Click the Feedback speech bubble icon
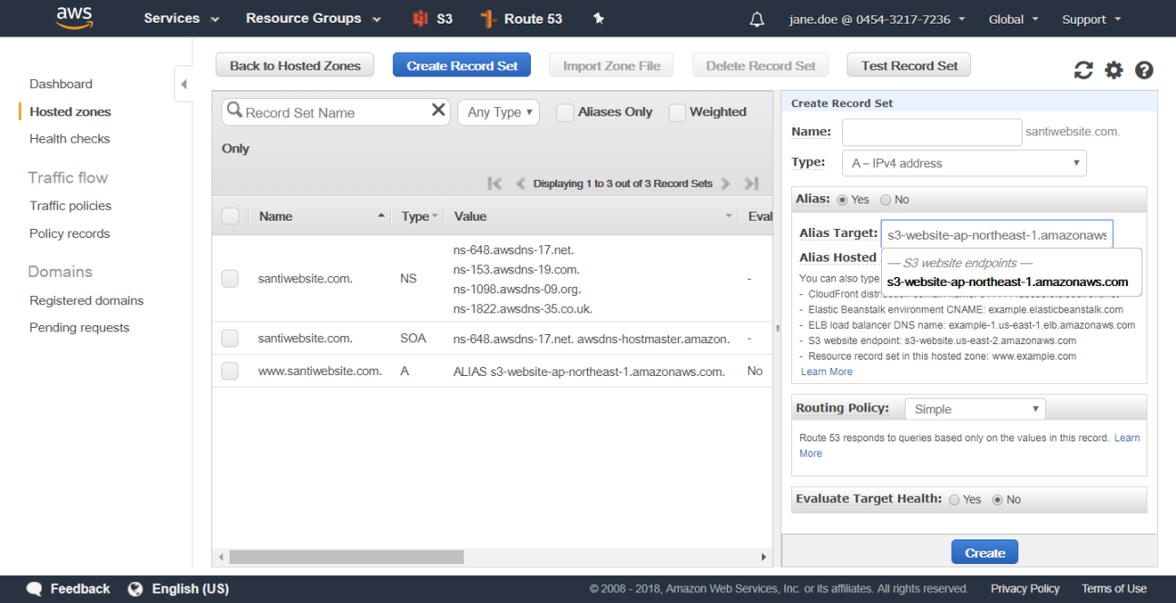 [x=34, y=588]
